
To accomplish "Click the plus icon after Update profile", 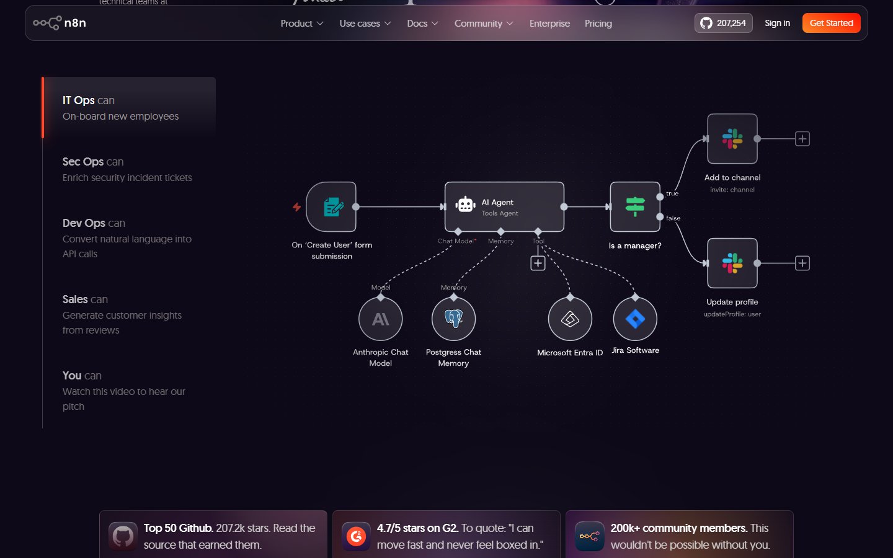I will pyautogui.click(x=802, y=263).
